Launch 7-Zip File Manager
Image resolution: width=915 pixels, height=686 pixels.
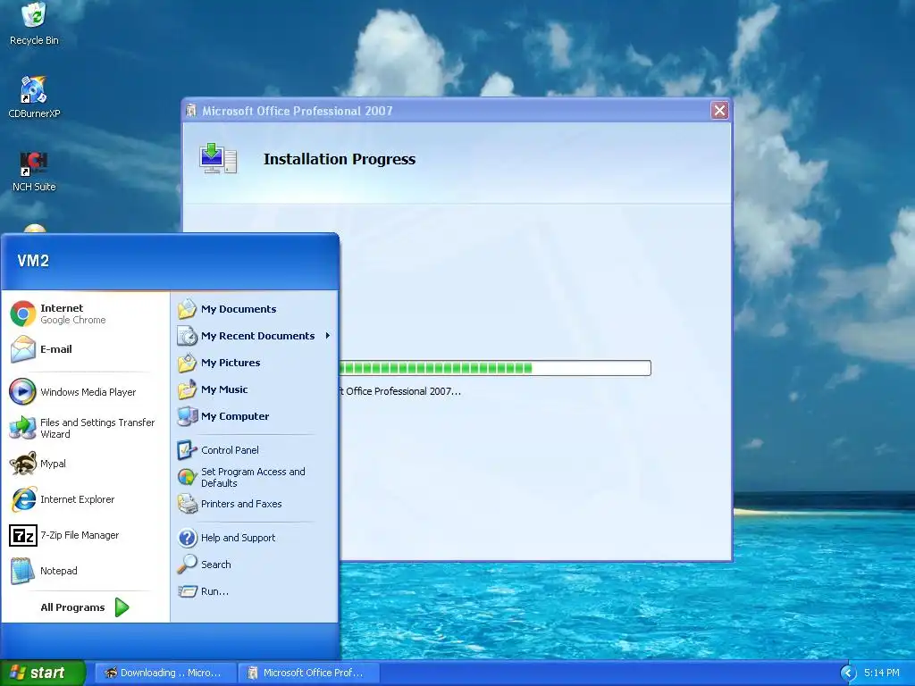64,535
